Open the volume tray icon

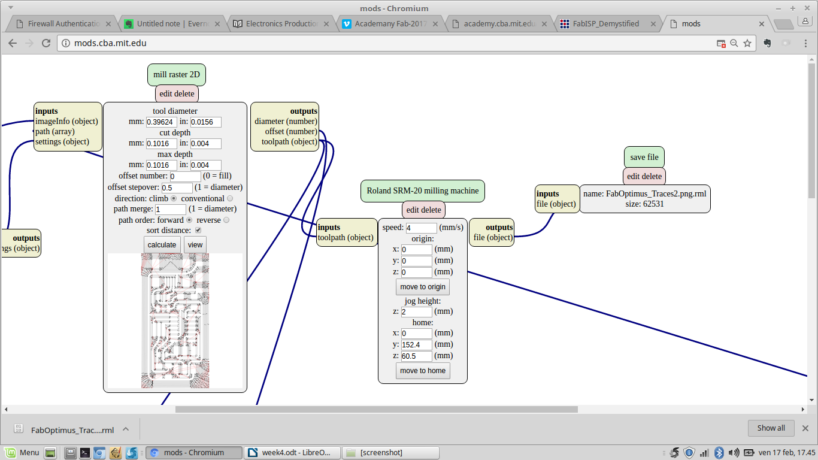(734, 452)
